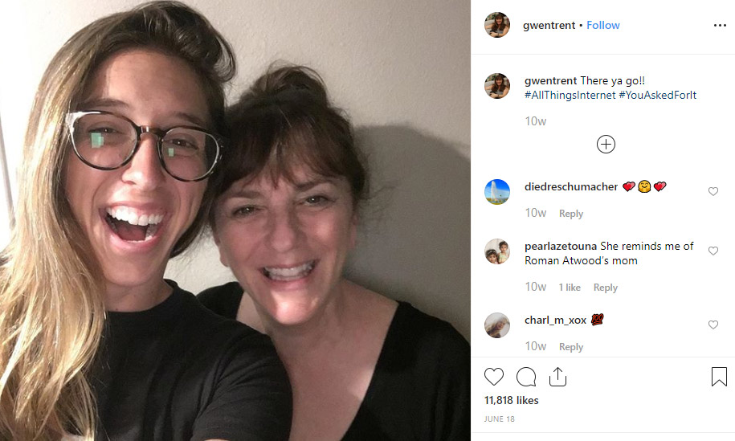735x441 pixels.
Task: Open gwentrent's header profile picture
Action: (x=497, y=26)
